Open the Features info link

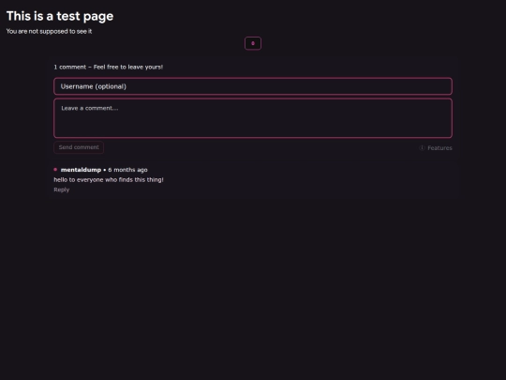pyautogui.click(x=436, y=148)
